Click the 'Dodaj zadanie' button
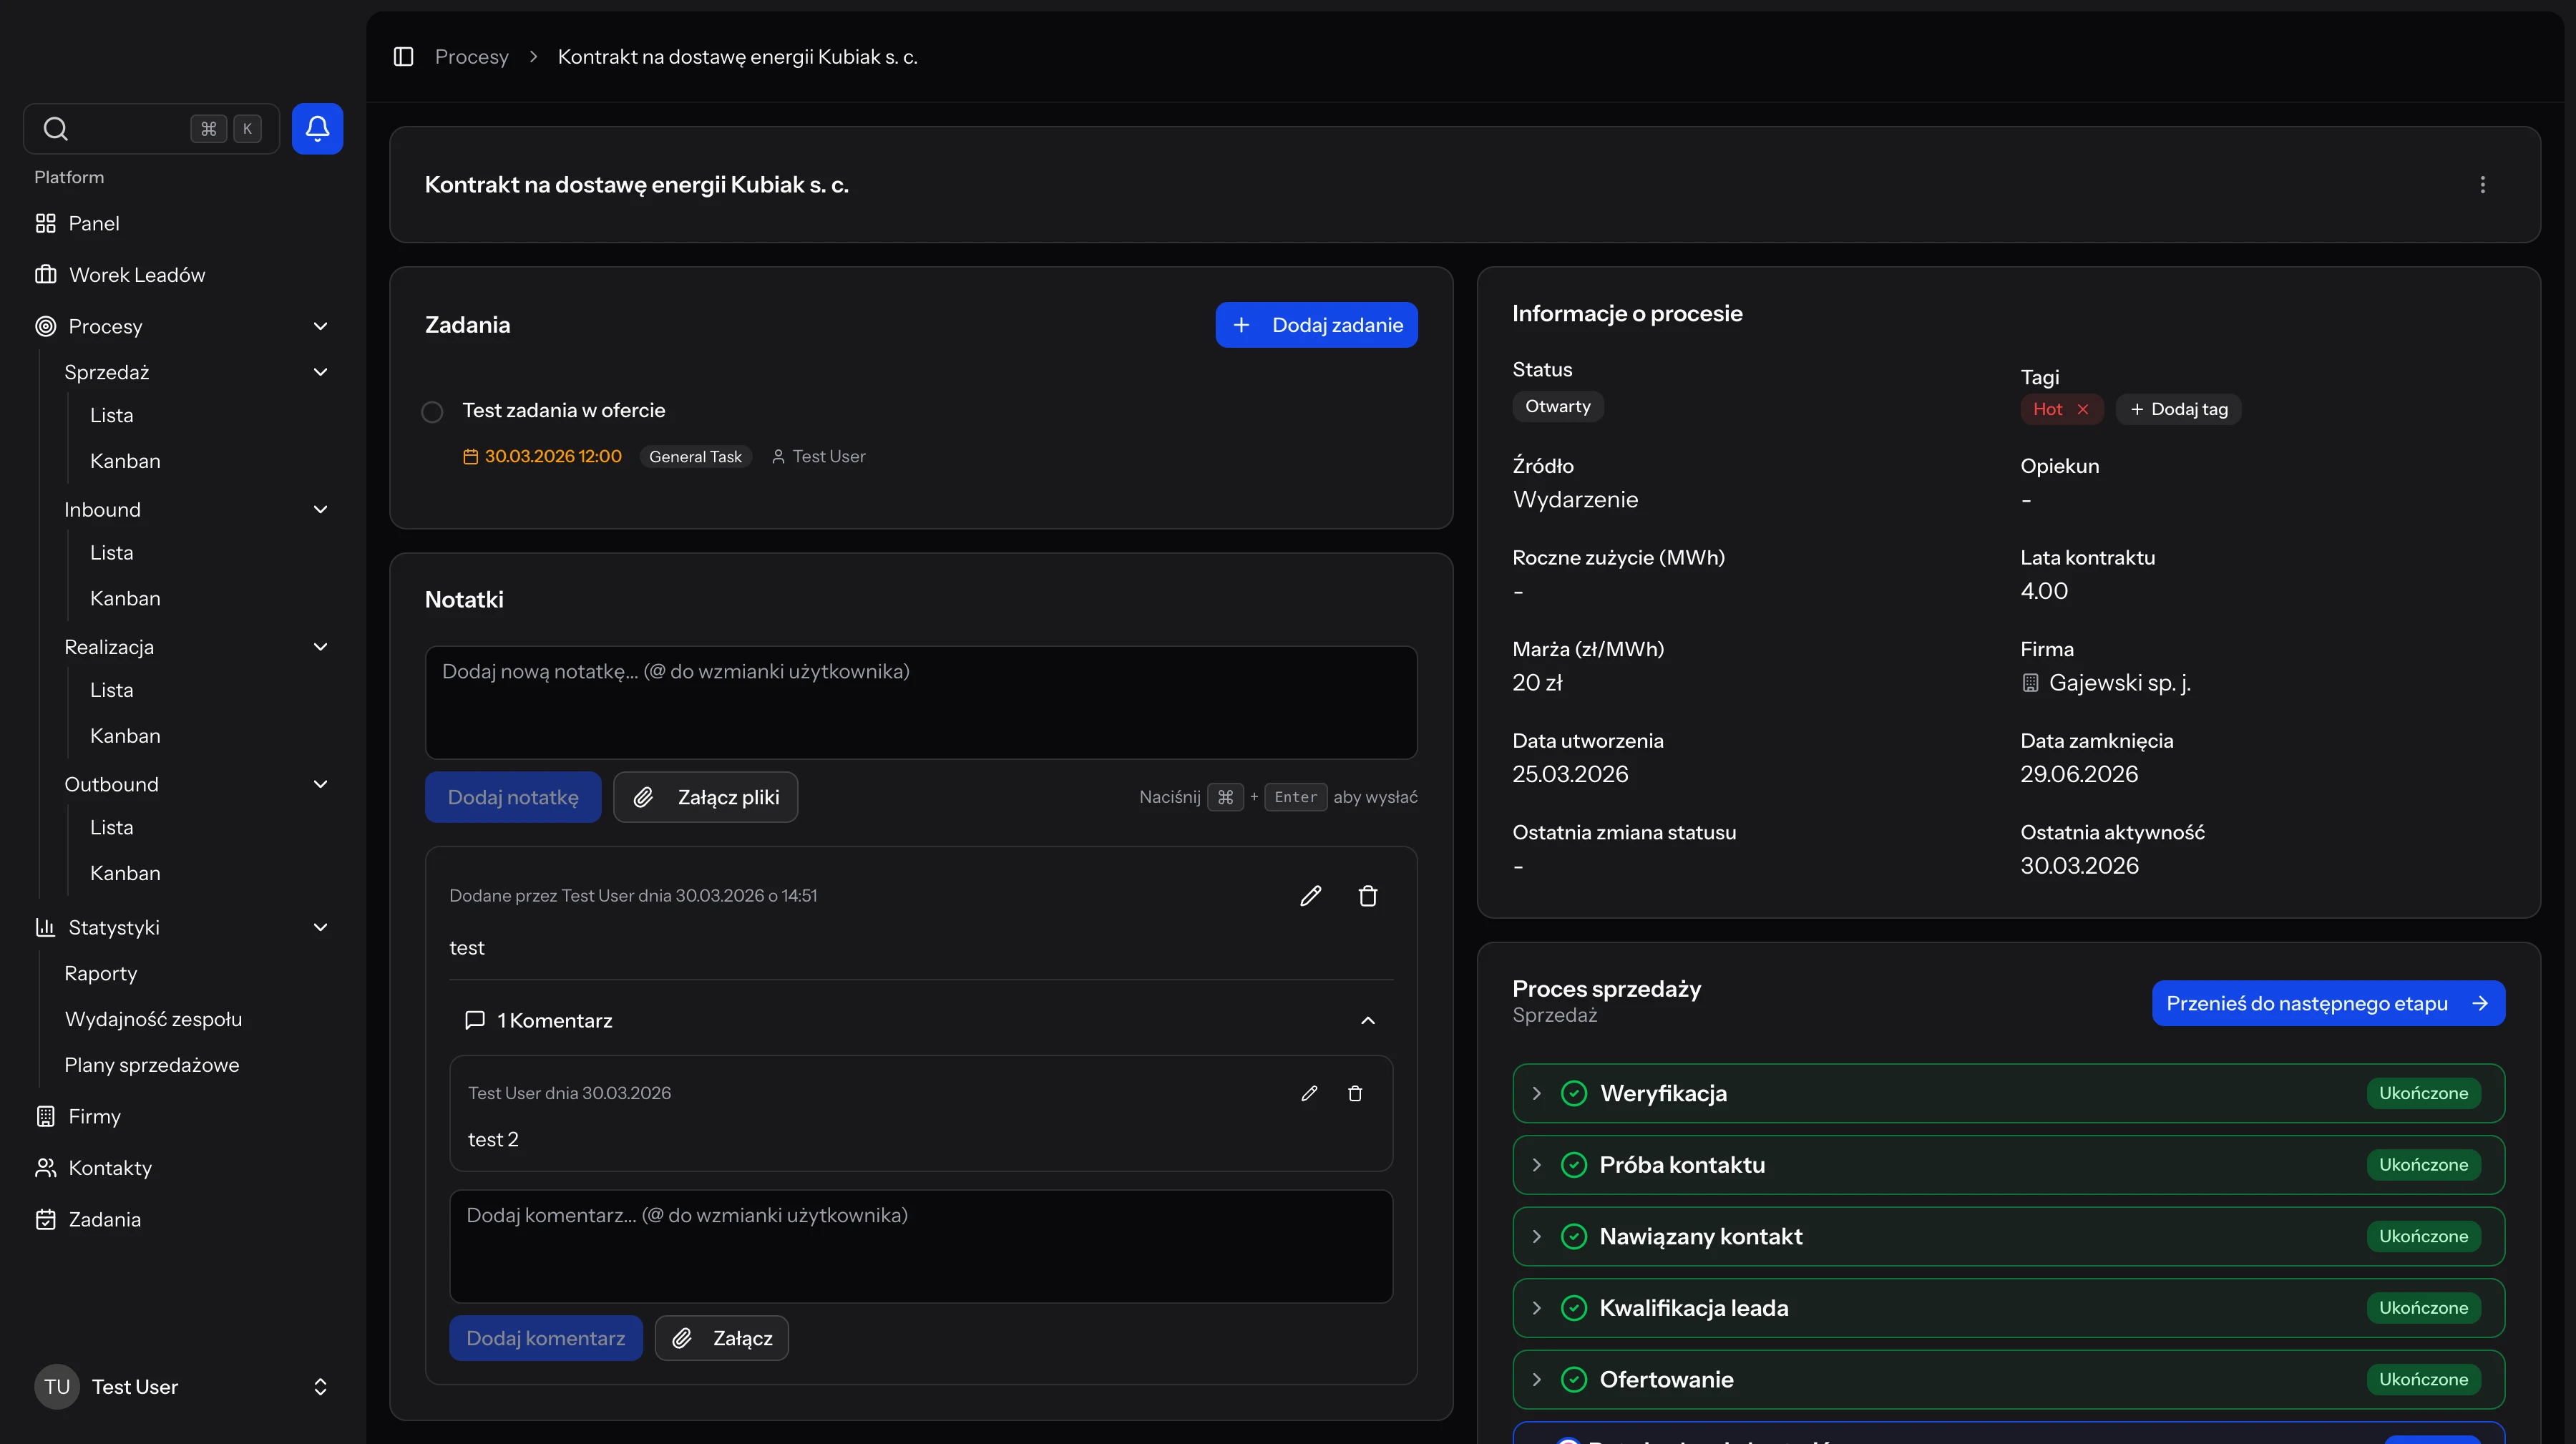This screenshot has width=2576, height=1444. click(x=1316, y=325)
